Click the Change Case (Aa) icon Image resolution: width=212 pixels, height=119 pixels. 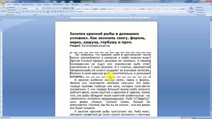pyautogui.click(x=40, y=12)
